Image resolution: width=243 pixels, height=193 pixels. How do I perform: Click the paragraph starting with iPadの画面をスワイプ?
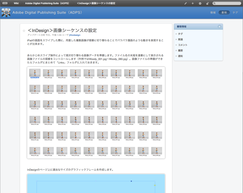click(x=95, y=42)
